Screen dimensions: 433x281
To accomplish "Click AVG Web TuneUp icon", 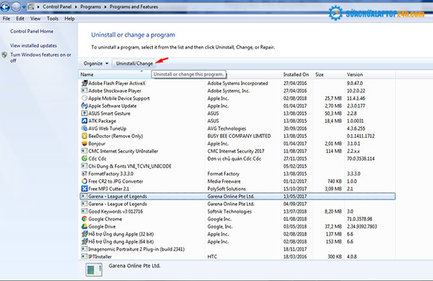I will (x=84, y=128).
